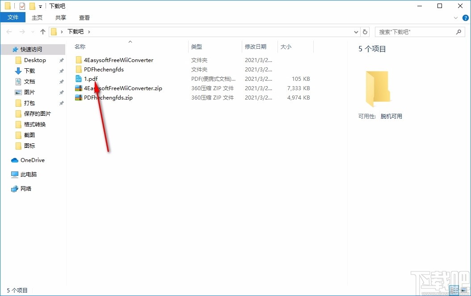
Task: Open OneDrive in the sidebar
Action: (x=32, y=160)
